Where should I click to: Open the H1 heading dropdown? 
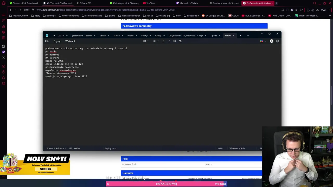pyautogui.click(x=146, y=41)
